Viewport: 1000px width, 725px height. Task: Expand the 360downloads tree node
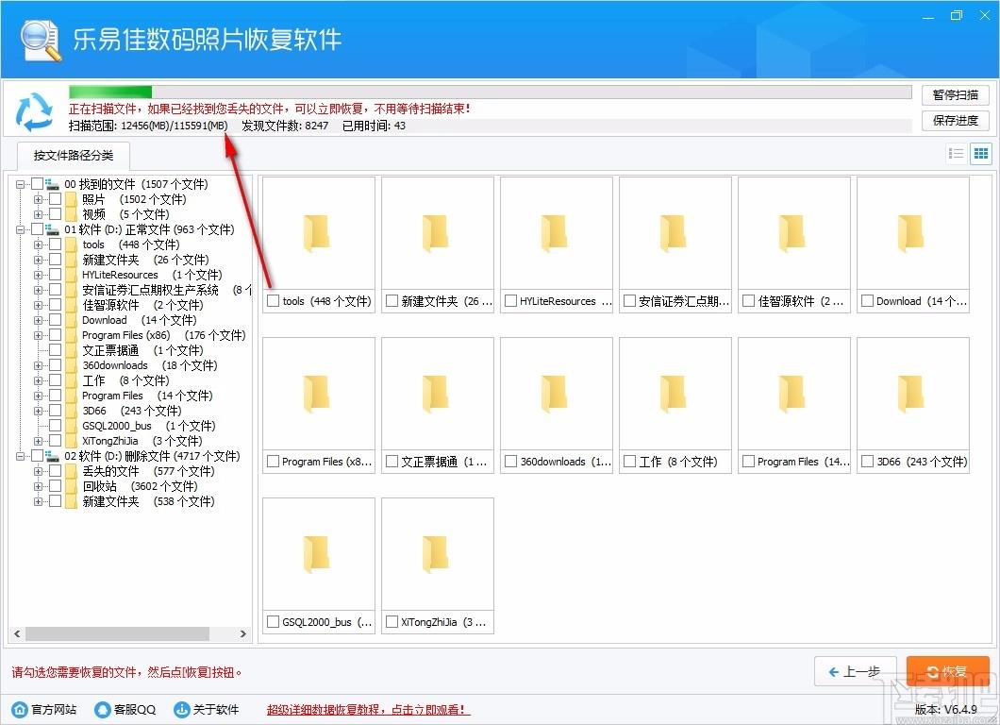tap(39, 365)
